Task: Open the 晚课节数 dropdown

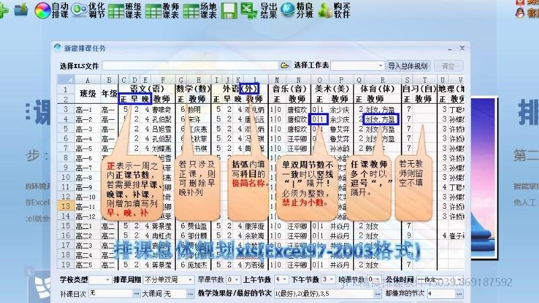Action: 377,279
